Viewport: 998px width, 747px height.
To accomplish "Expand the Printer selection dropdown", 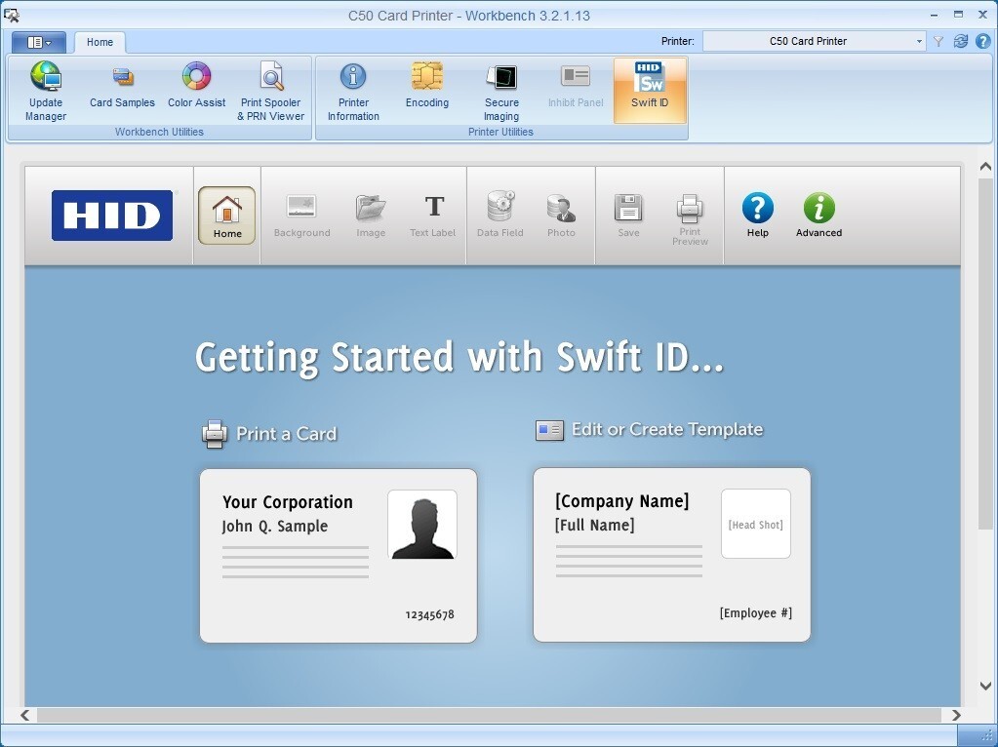I will 919,41.
